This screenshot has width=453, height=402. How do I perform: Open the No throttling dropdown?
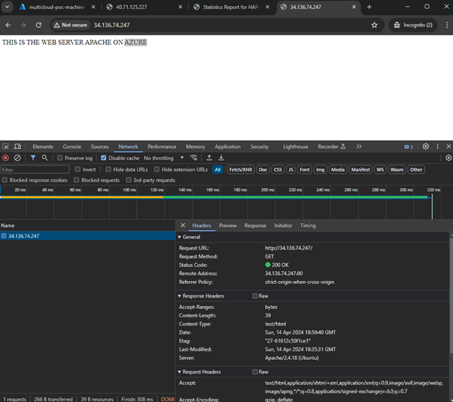pos(163,158)
